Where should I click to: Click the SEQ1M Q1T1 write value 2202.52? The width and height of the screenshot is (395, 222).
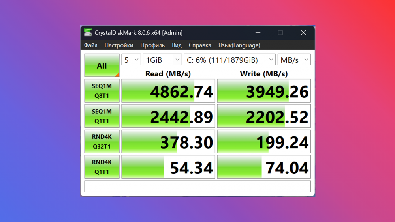pyautogui.click(x=264, y=116)
